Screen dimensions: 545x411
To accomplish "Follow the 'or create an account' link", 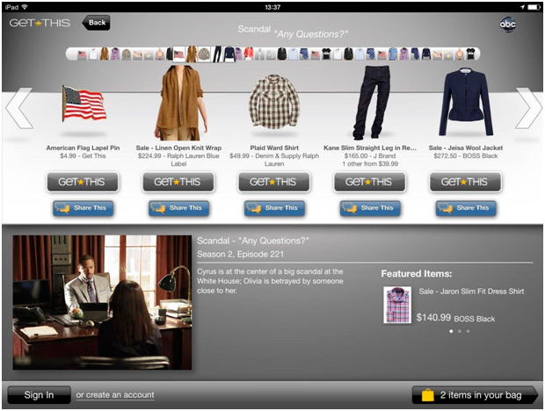I will click(x=115, y=395).
